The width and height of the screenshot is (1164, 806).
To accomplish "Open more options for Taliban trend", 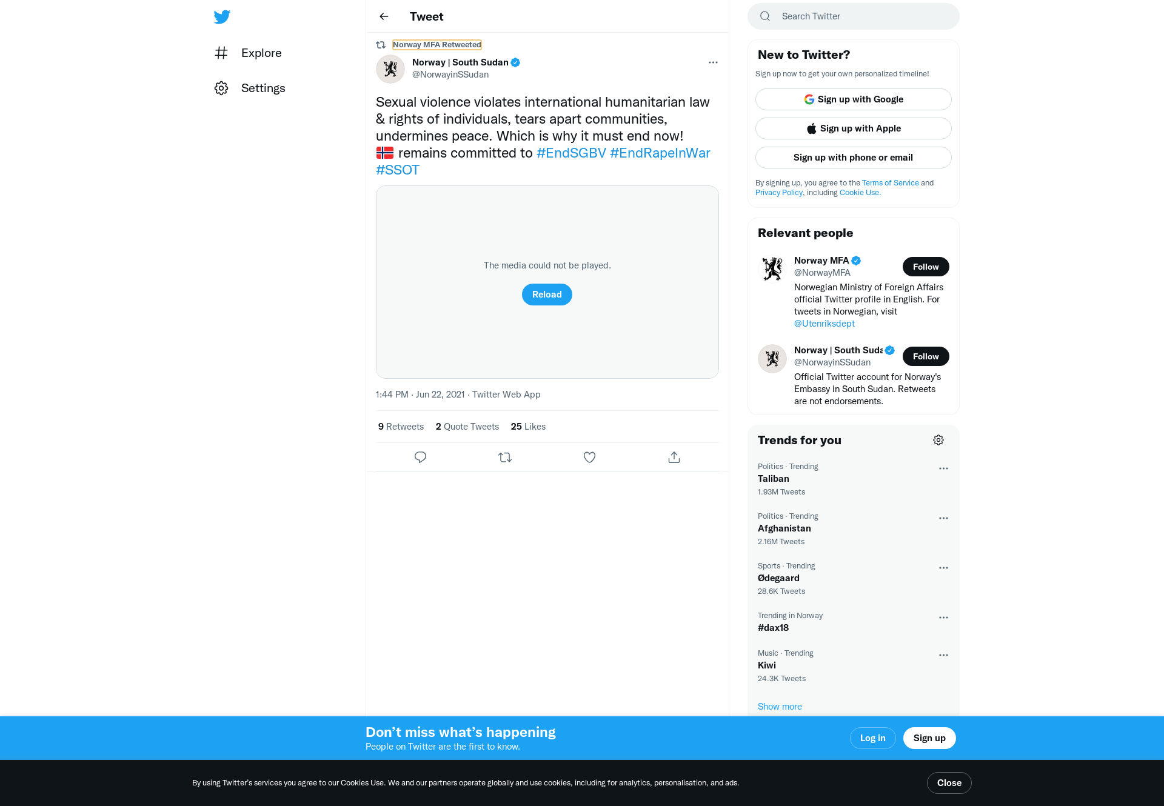I will tap(943, 468).
